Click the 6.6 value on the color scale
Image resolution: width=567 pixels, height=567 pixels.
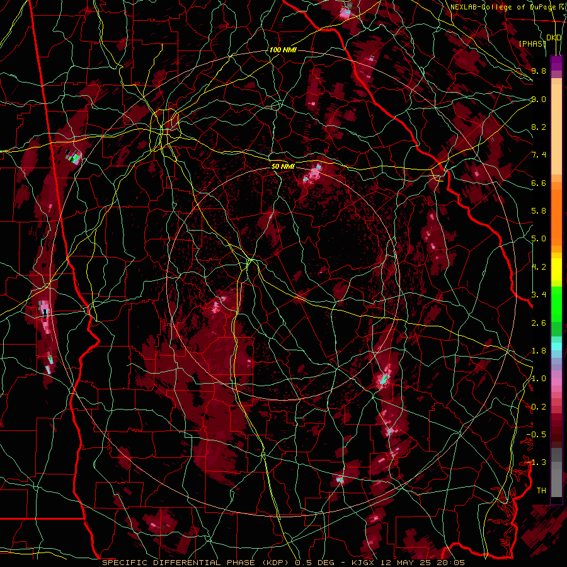539,183
